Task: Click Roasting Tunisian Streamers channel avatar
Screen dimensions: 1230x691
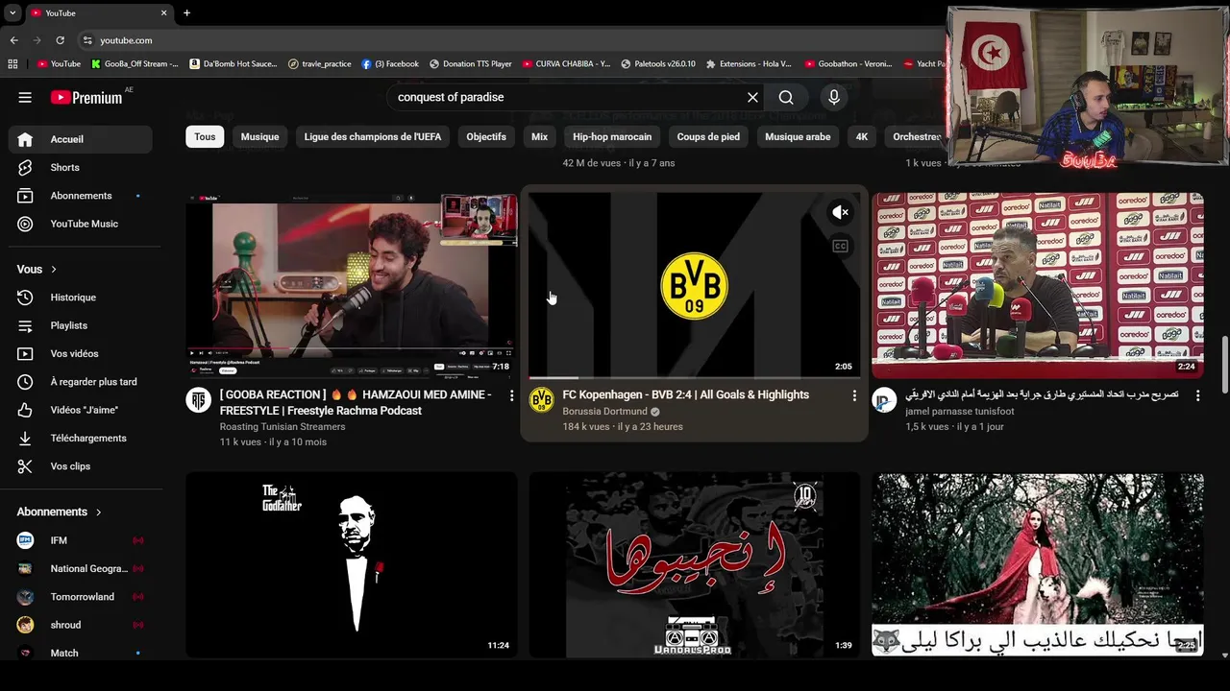Action: [x=199, y=399]
